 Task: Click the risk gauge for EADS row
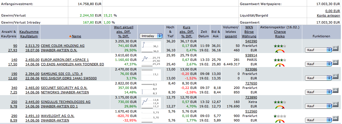tap(279, 65)
